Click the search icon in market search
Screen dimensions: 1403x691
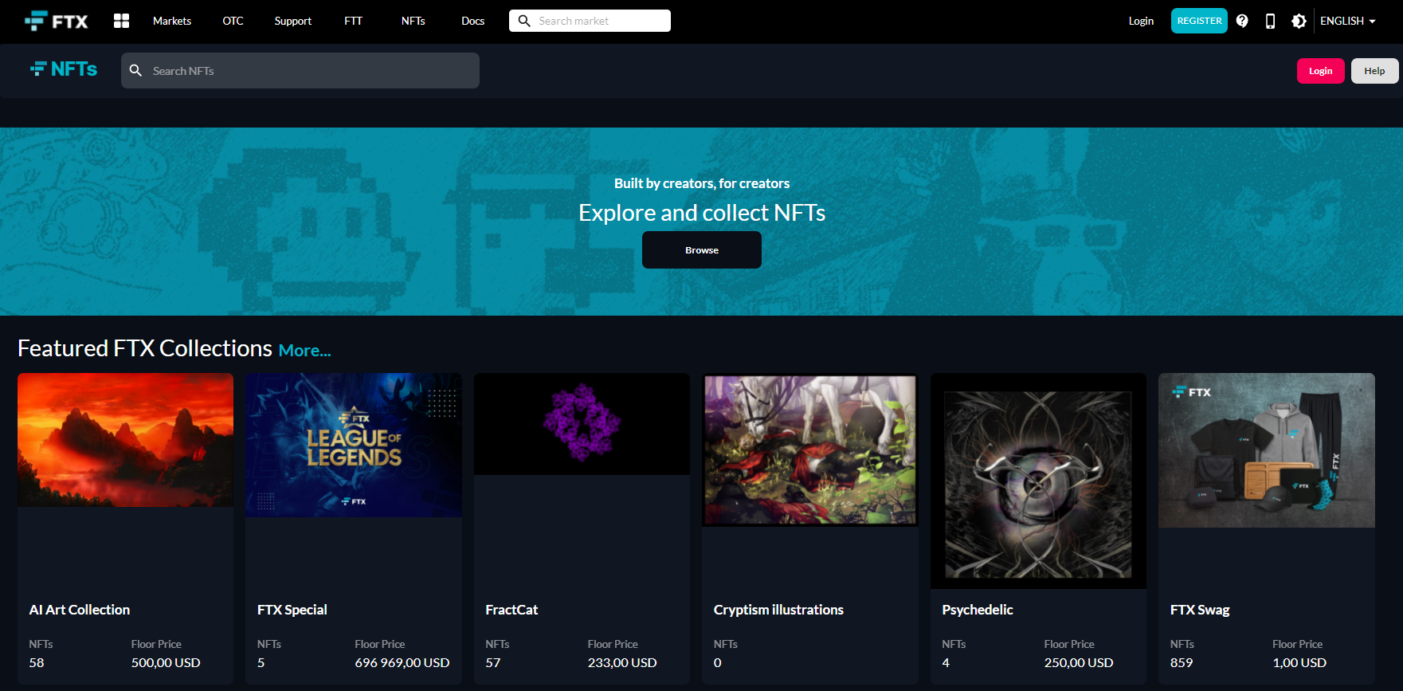pos(524,21)
